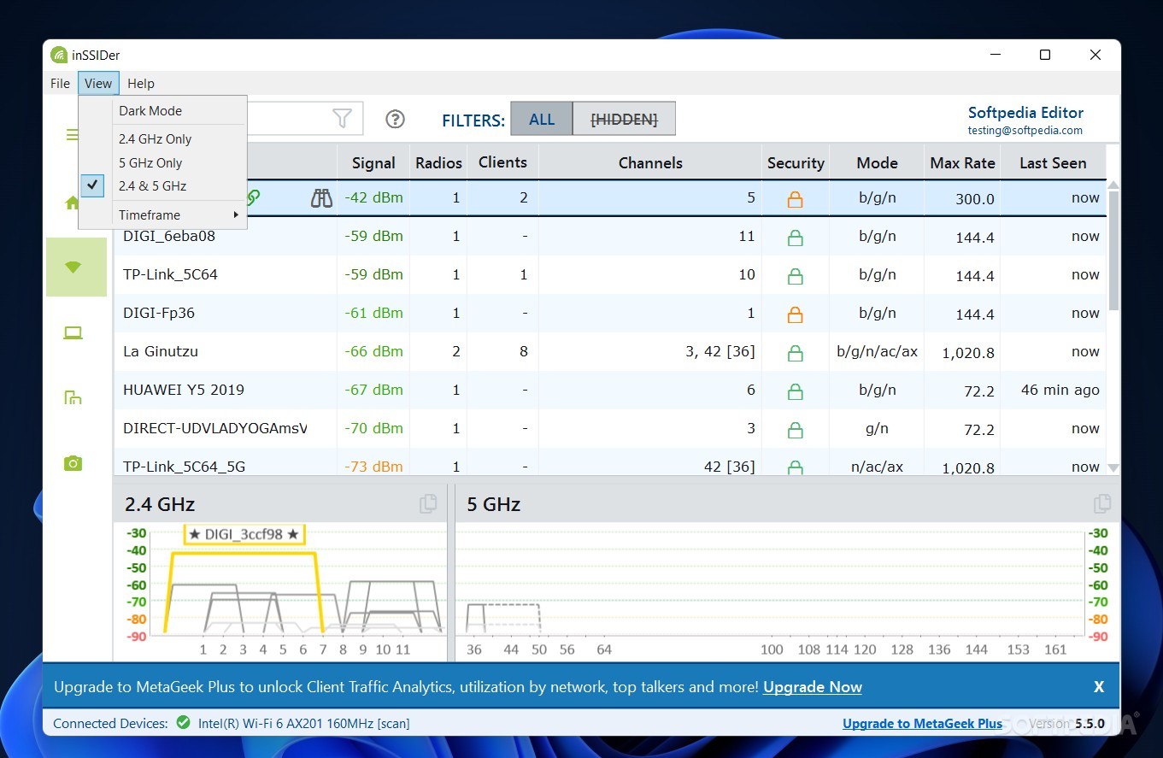
Task: Click the scrollbar up arrow
Action: click(1113, 185)
